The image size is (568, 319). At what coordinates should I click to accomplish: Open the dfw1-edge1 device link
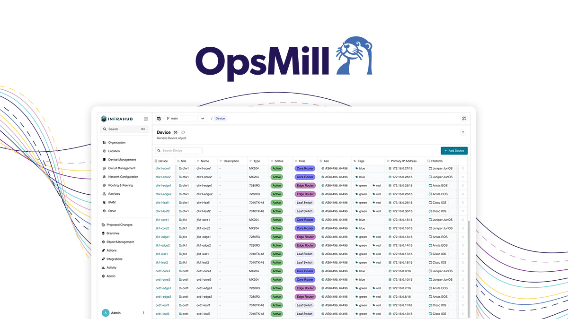[162, 185]
